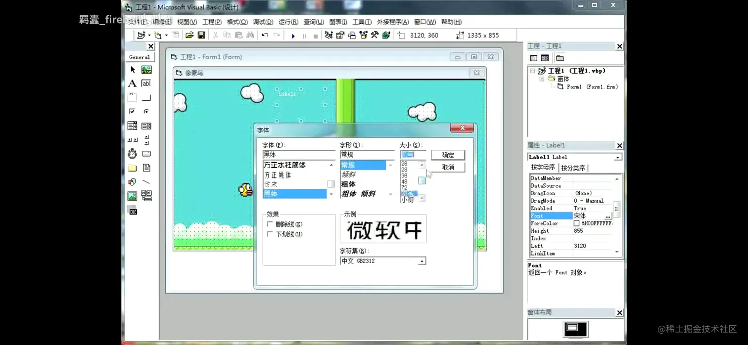
Task: Click the ForeColor color swatch in properties
Action: tap(576, 223)
